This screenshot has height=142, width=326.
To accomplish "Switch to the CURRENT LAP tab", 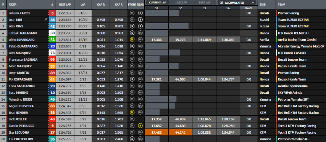I will (157, 3).
